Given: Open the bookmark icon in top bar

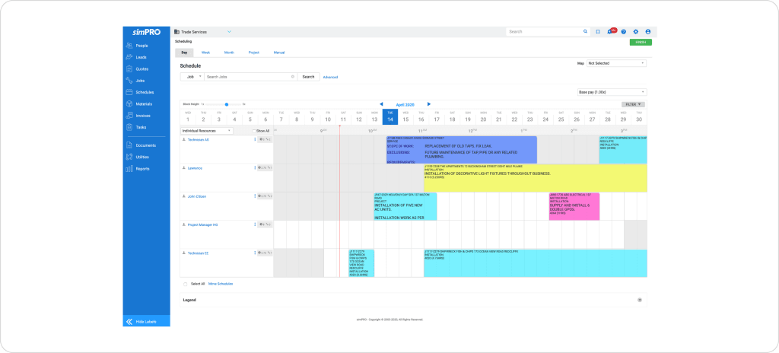Looking at the screenshot, I should click(x=598, y=31).
